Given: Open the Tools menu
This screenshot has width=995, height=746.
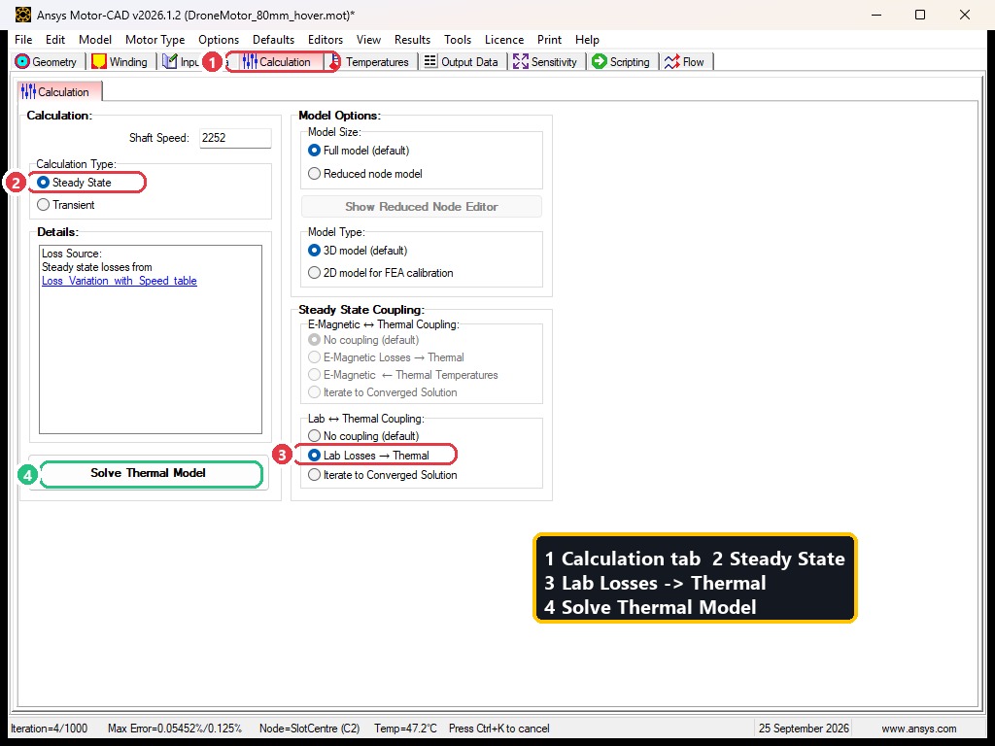Looking at the screenshot, I should tap(458, 39).
